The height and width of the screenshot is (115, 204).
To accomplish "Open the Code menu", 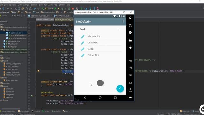I will point(20,5).
